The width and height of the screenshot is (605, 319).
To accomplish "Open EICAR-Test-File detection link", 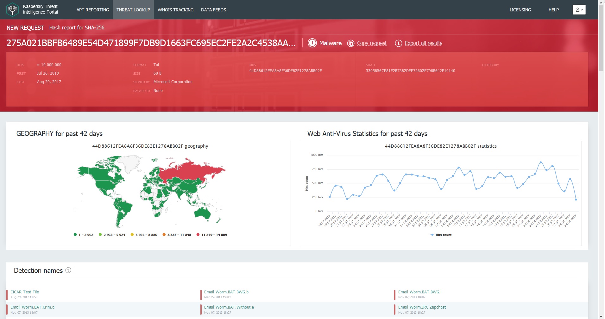I will (x=25, y=292).
